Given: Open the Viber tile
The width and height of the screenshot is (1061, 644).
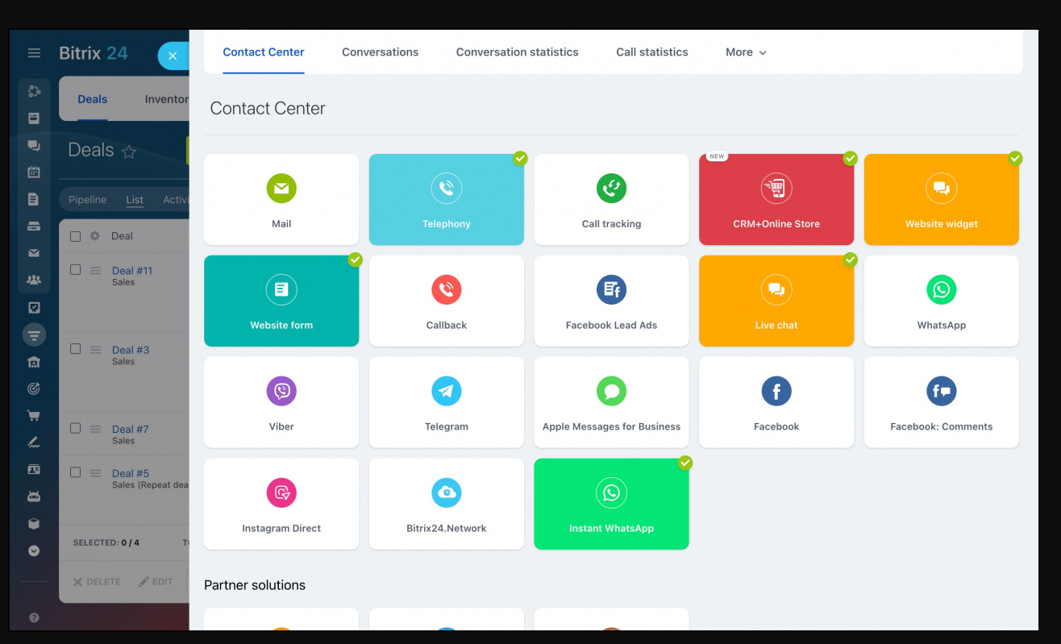Looking at the screenshot, I should point(281,402).
